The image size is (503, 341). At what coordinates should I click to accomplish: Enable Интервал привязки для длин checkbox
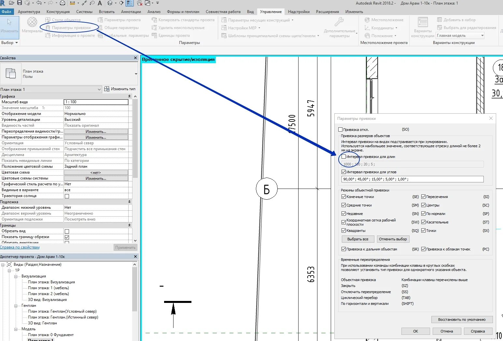[x=344, y=157]
